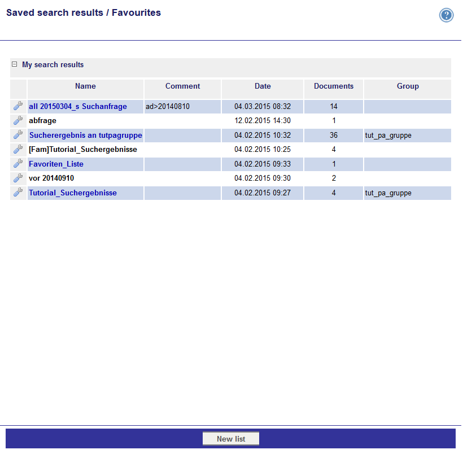Click wrench icon for [Fam]Tutorial_Suchergebnisse
The width and height of the screenshot is (463, 454).
(18, 149)
